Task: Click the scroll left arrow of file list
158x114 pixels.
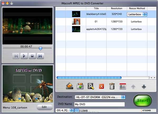Action: [x=151, y=77]
